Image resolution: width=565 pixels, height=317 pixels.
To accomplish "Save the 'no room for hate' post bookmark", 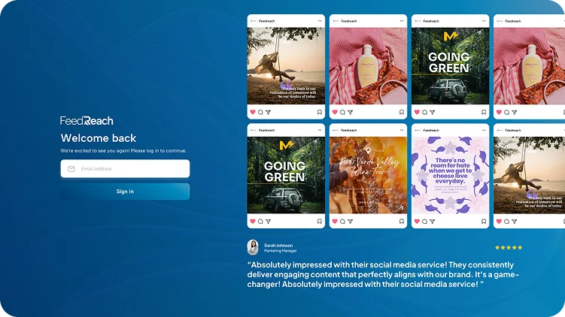I will (x=484, y=222).
